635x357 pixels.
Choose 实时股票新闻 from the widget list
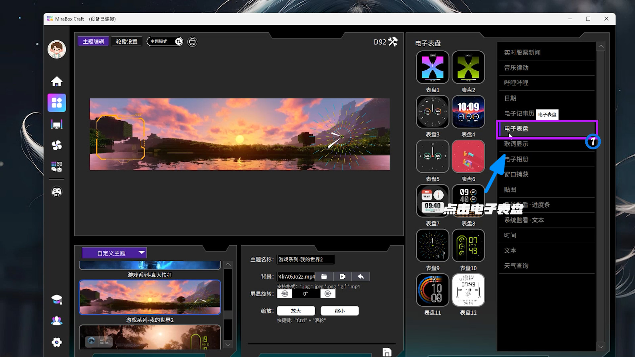tap(547, 53)
